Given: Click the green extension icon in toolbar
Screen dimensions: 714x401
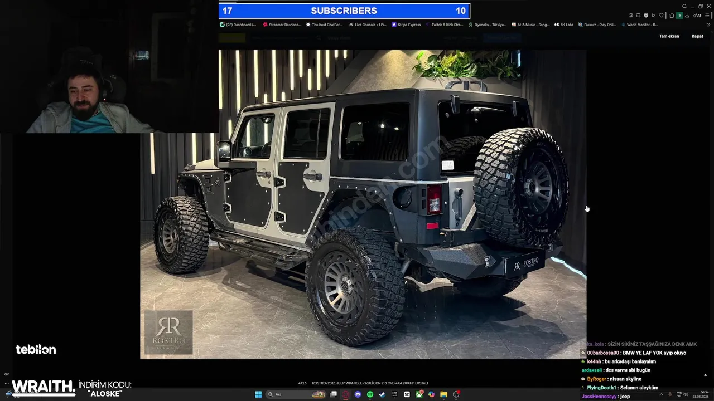Looking at the screenshot, I should click(x=679, y=16).
